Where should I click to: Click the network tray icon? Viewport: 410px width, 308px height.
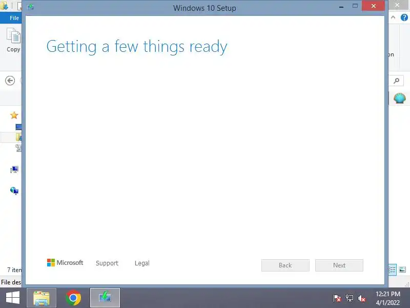pos(350,298)
